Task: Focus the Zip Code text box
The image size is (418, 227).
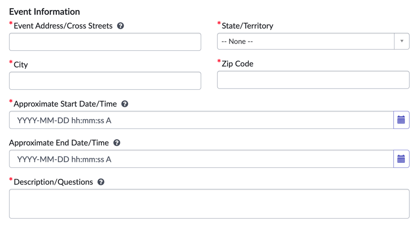Action: [x=313, y=80]
